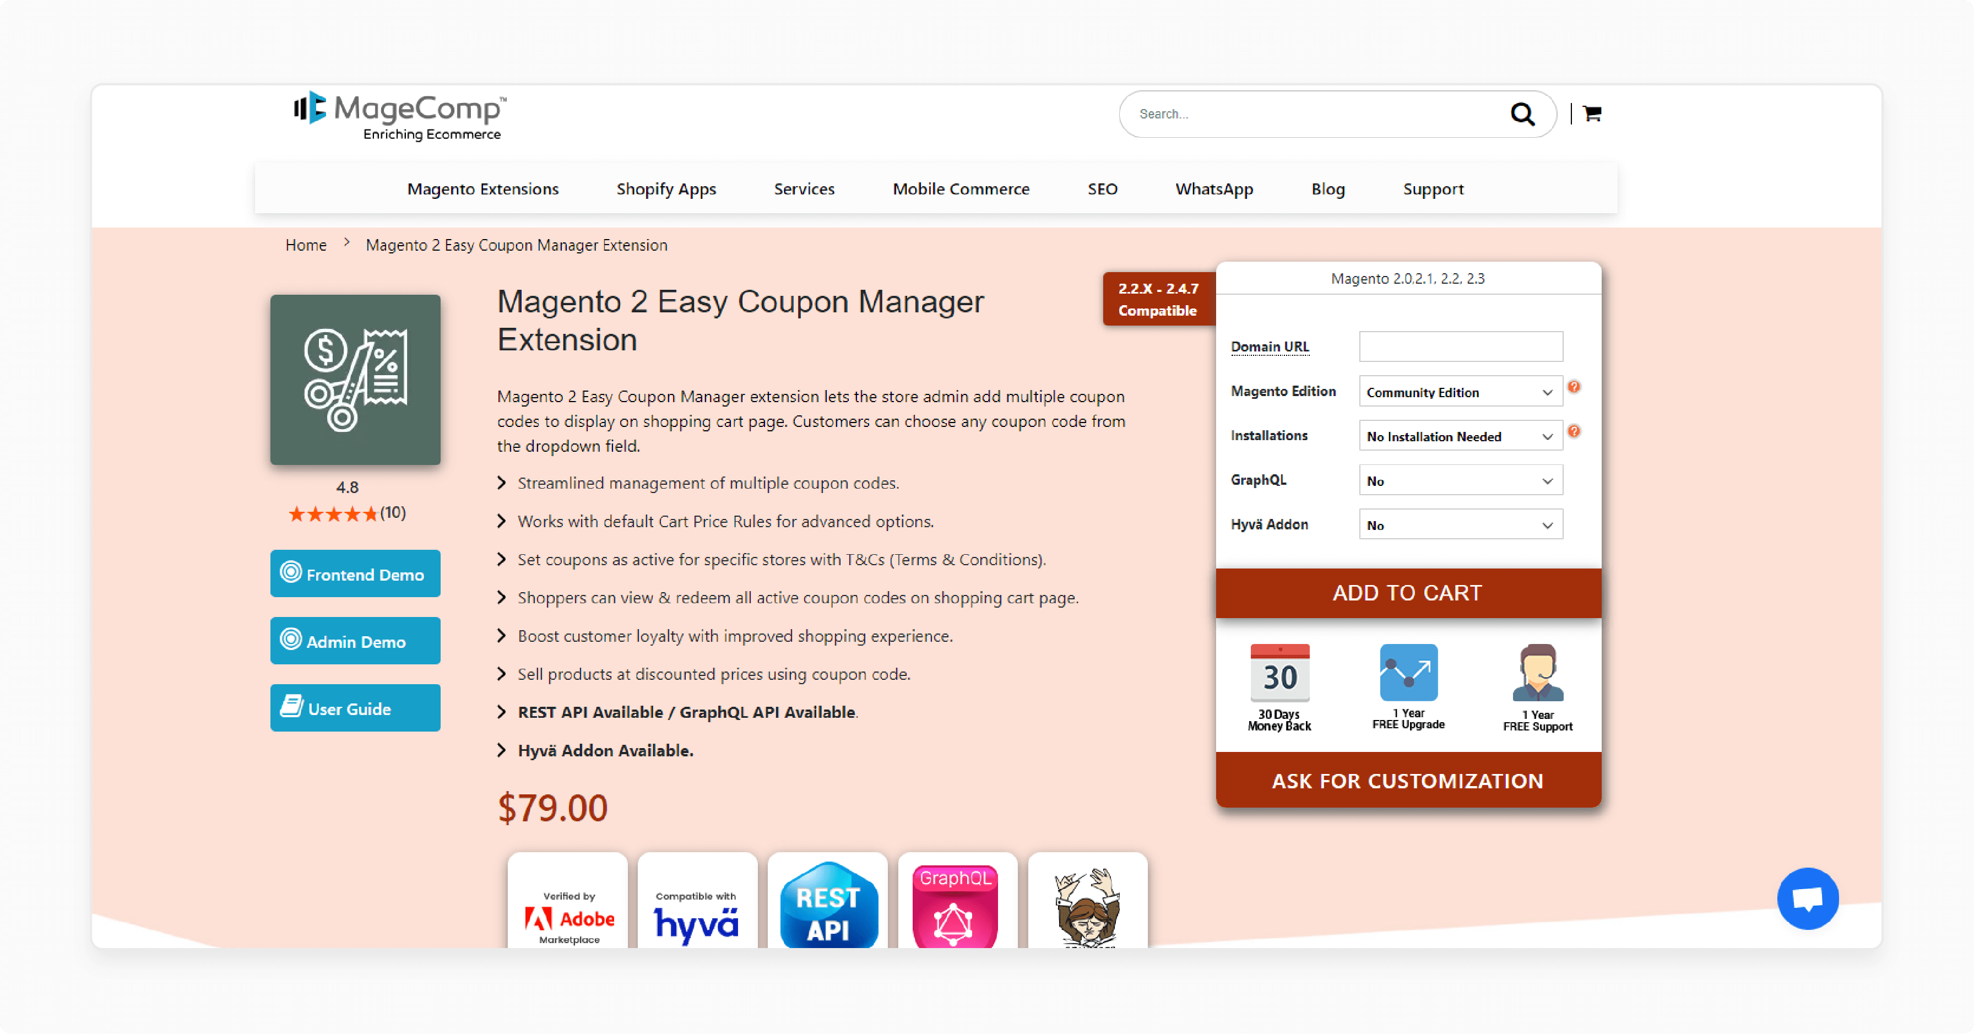
Task: Click the $79.00 price
Action: pyautogui.click(x=552, y=808)
